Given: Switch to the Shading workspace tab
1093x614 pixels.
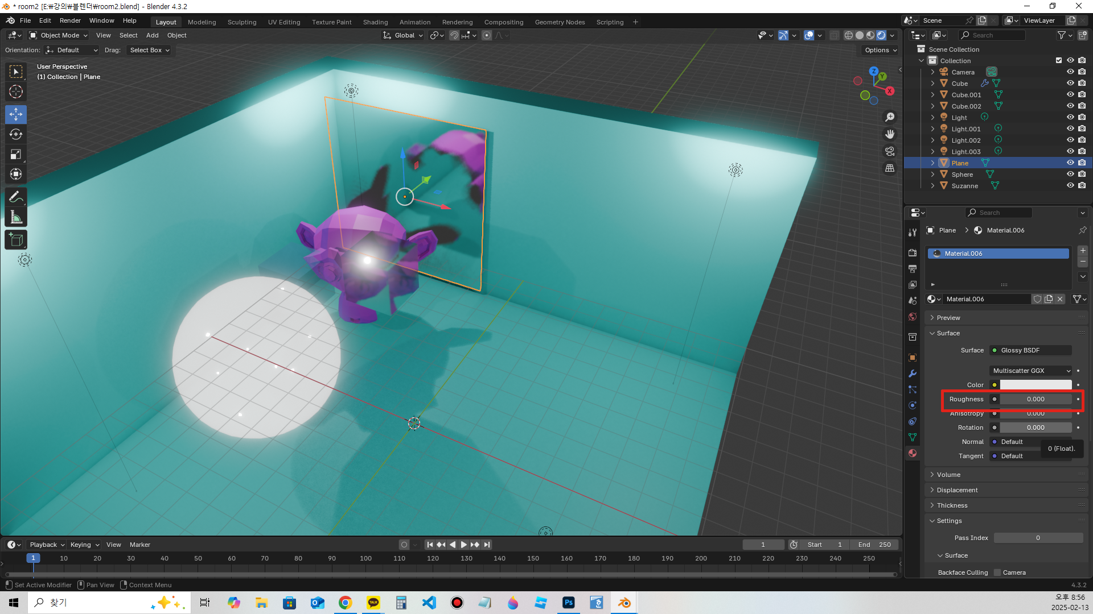Looking at the screenshot, I should tap(375, 22).
